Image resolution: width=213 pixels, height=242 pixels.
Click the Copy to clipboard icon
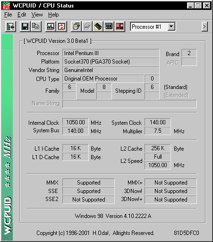click(x=36, y=26)
